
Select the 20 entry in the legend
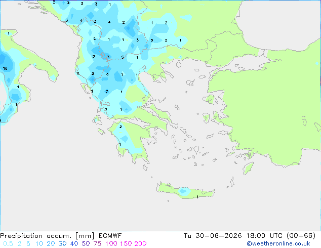click(51, 244)
